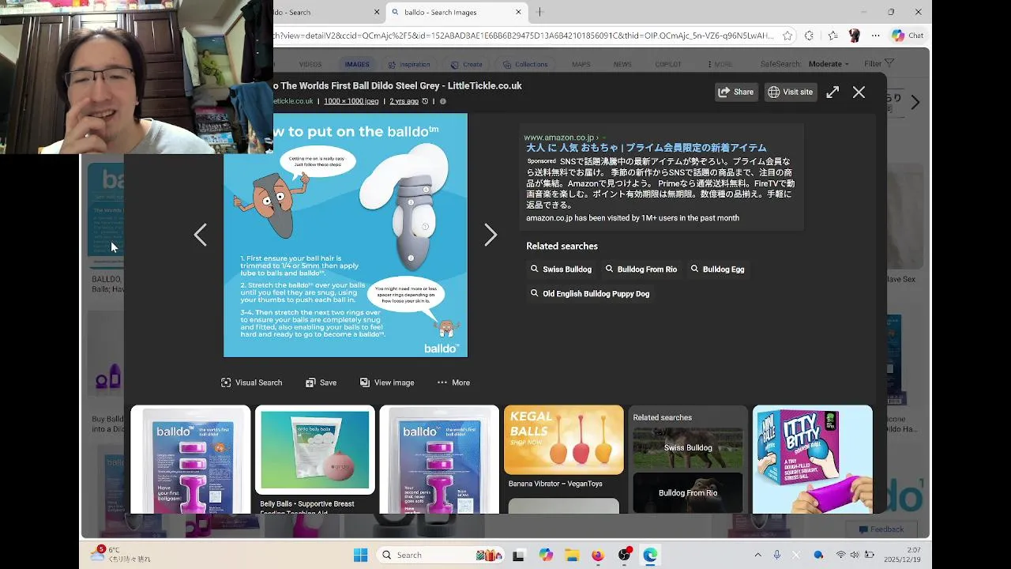Advance to the next image with right arrow
The height and width of the screenshot is (569, 1011).
pyautogui.click(x=490, y=235)
